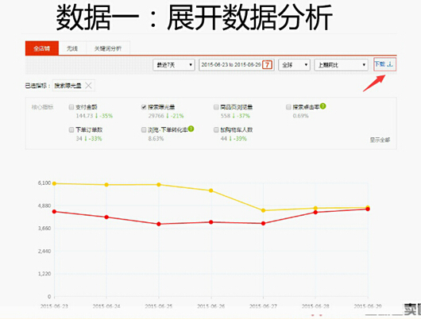Open the 全球 region dropdown

(294, 65)
